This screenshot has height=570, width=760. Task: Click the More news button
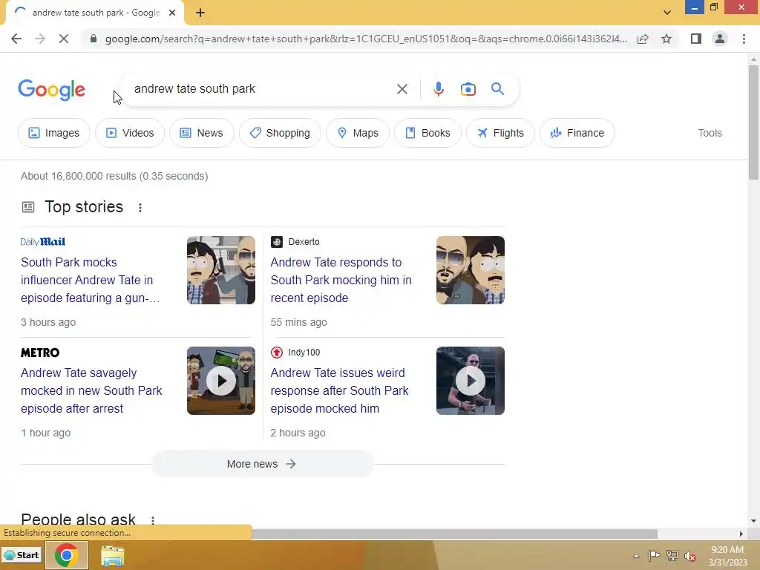pos(262,464)
